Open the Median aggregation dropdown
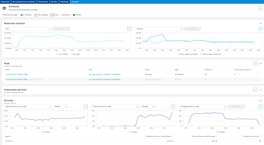Screen dimensions: 264x145 (60, 107)
